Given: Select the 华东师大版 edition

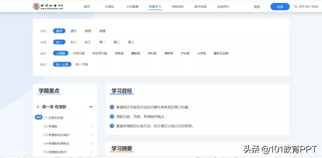Looking at the screenshot, I should click(100, 53).
